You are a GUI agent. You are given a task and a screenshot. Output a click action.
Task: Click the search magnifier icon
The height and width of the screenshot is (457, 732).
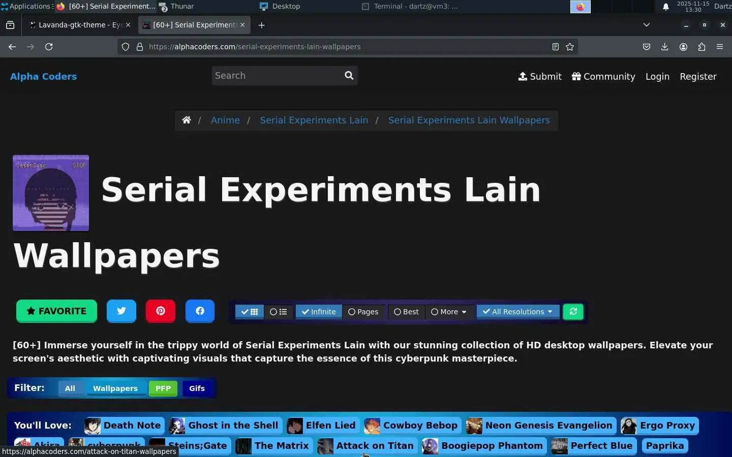coord(349,76)
